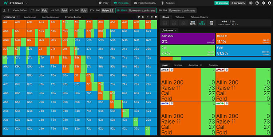The width and height of the screenshot is (273, 137).
Task: Toggle percent icon on A♠5♠ card
Action: coord(213,70)
